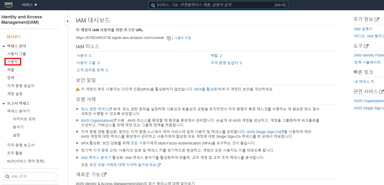384x185 pixels.
Task: Click the IAM 액세스 분석기 link
Action: tap(96, 158)
